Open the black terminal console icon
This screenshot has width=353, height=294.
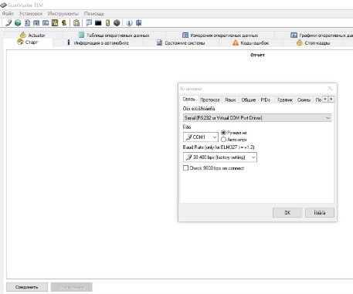(x=98, y=23)
